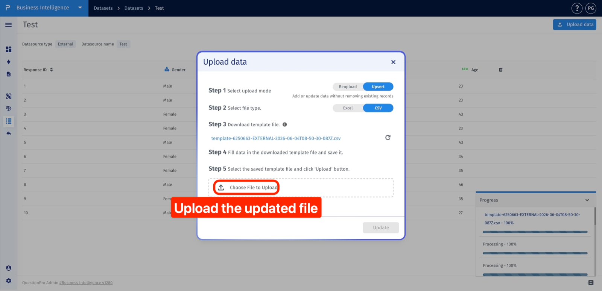
Task: Open the PG profile avatar
Action: click(x=591, y=8)
